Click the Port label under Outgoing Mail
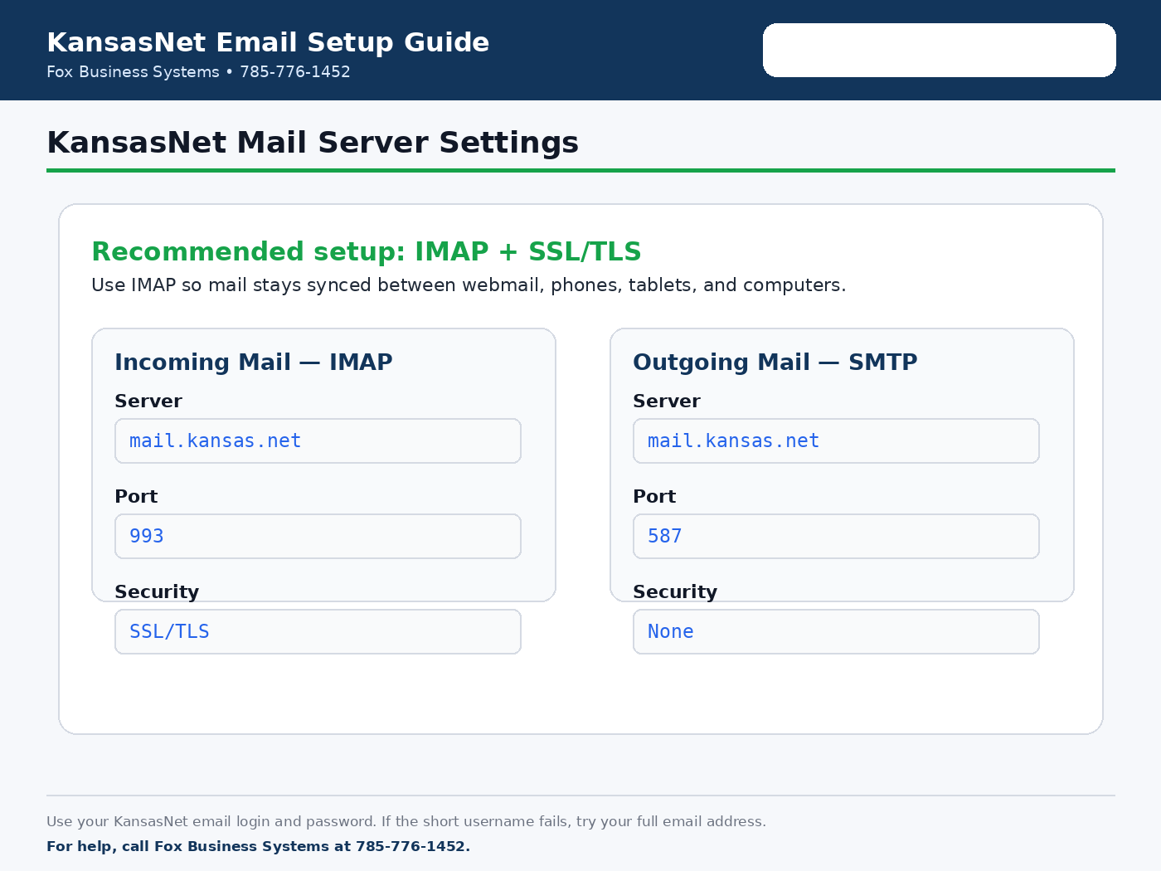The image size is (1161, 871). (x=654, y=497)
